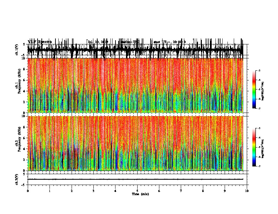Click the "9" tick on the time axis
Viewport: 278px width, 214px height.
click(225, 191)
